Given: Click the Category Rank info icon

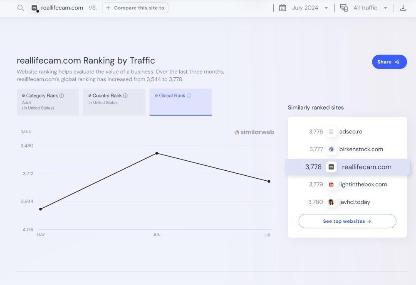Looking at the screenshot, I should (x=62, y=96).
